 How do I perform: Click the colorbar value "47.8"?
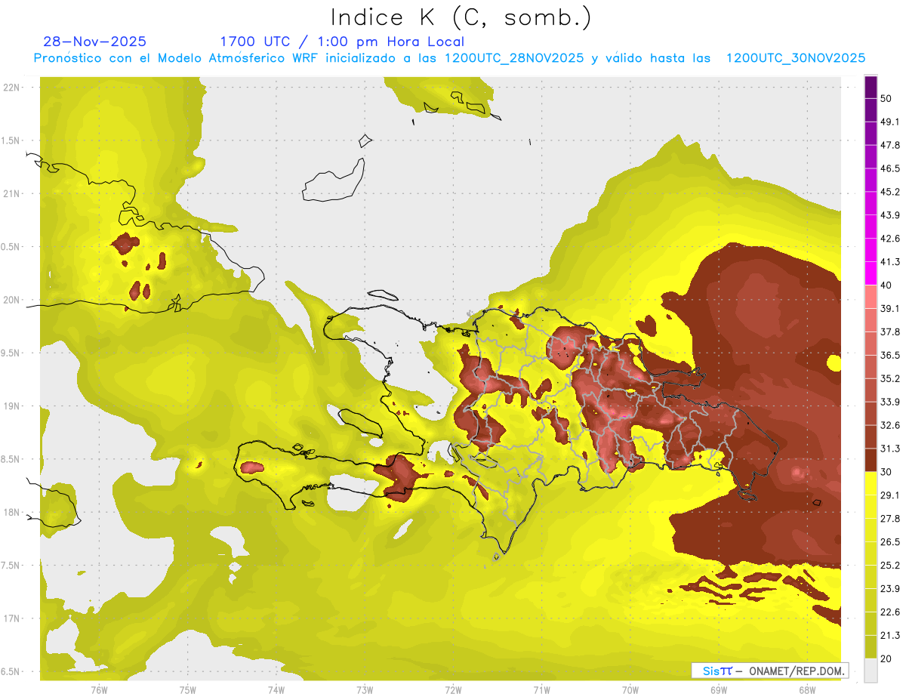[x=891, y=145]
